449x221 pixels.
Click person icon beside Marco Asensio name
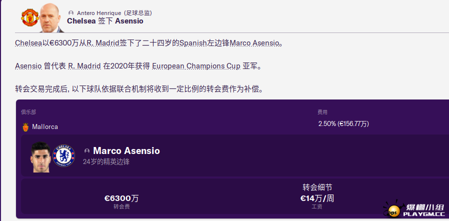click(x=87, y=151)
